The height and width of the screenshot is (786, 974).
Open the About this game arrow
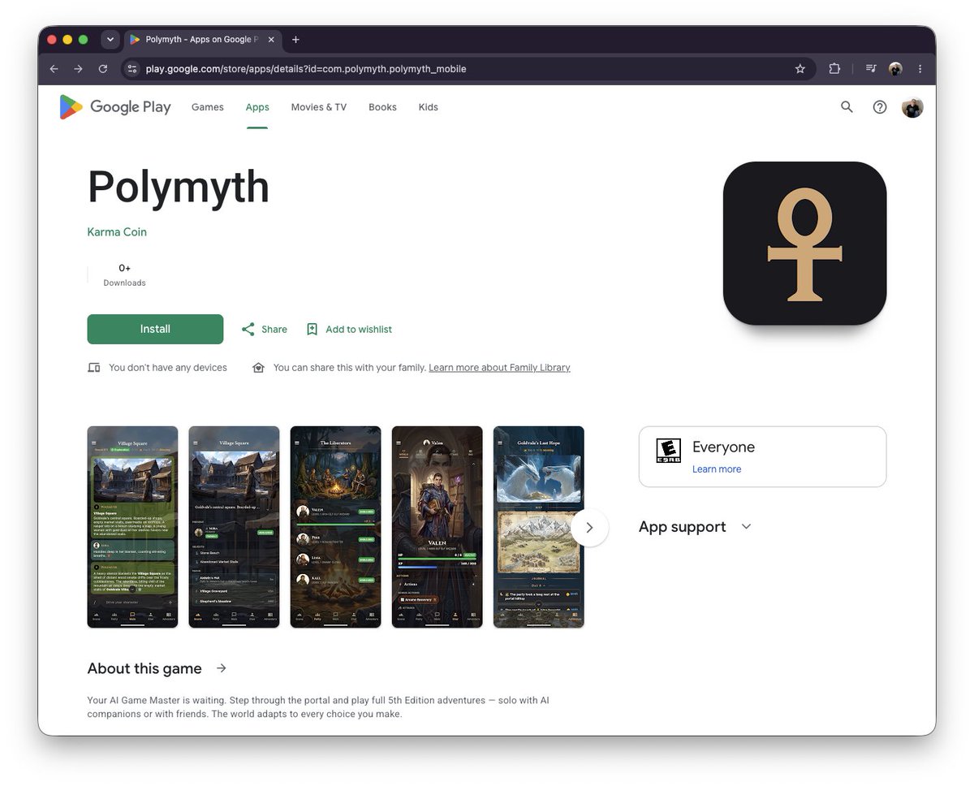pyautogui.click(x=222, y=668)
